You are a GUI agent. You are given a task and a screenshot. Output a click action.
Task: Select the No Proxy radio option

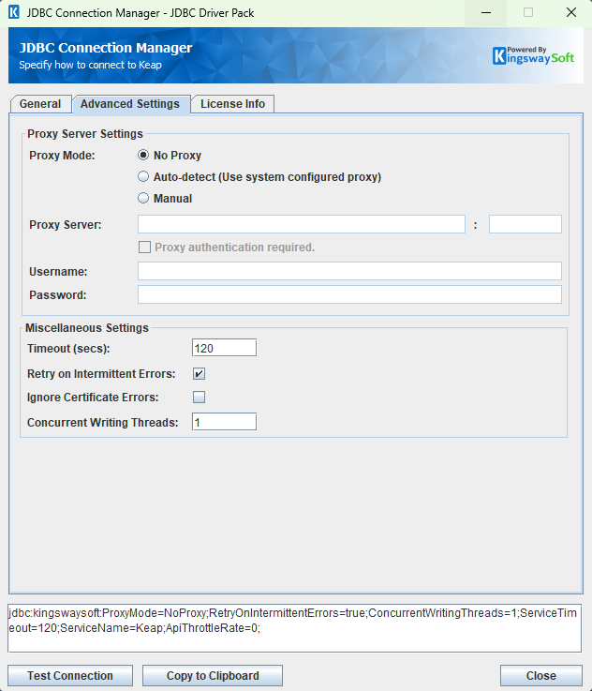click(143, 156)
